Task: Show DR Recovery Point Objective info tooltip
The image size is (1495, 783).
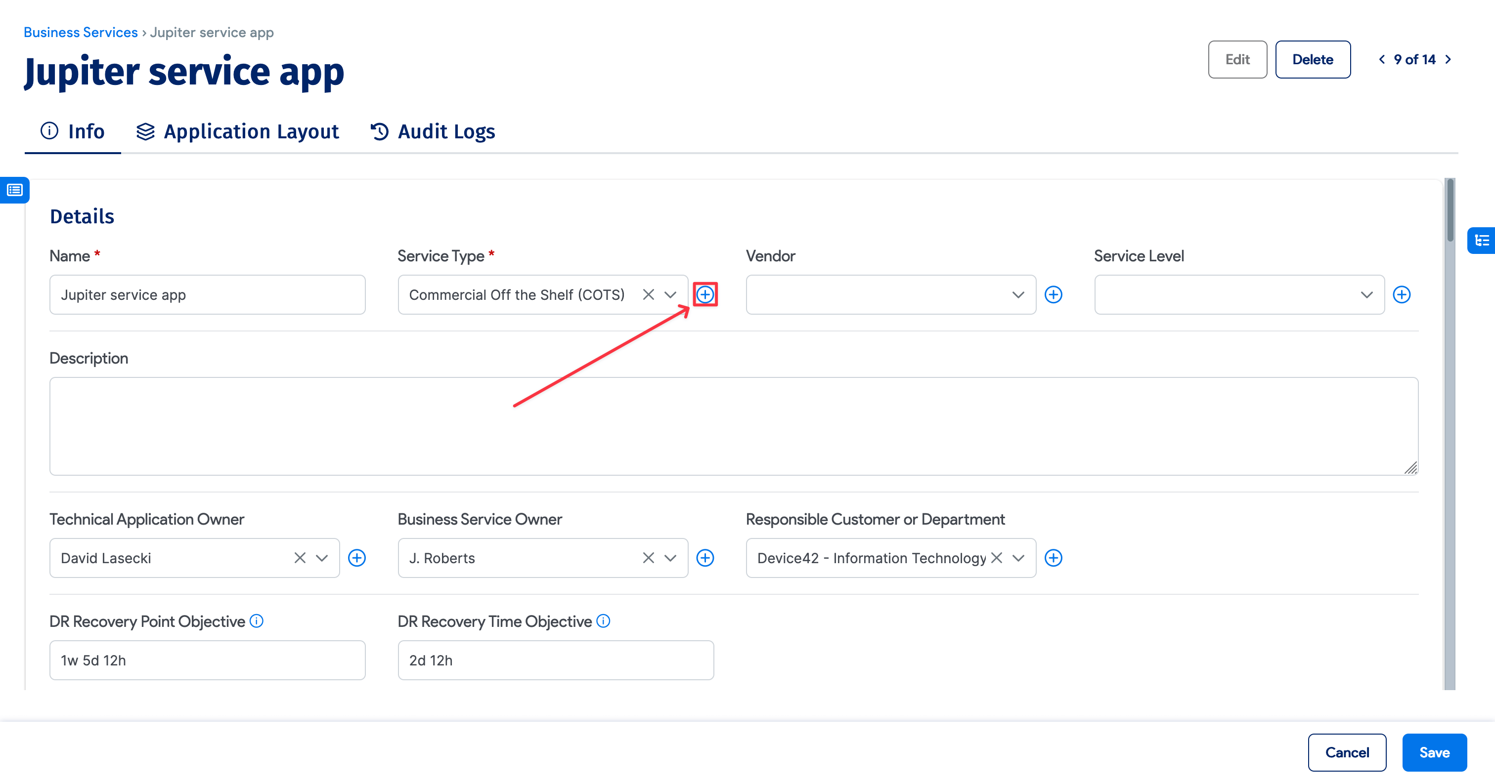Action: [x=257, y=621]
